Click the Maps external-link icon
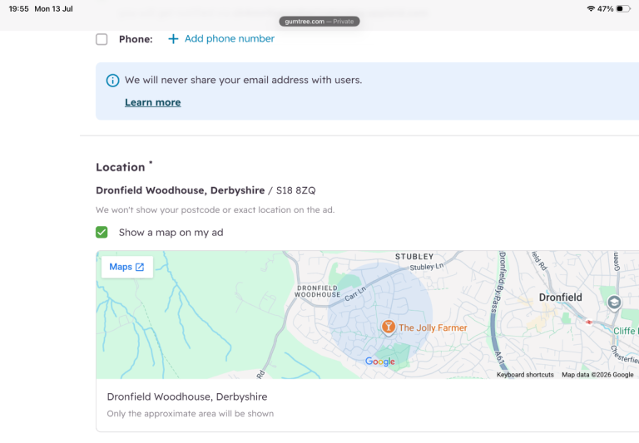Screen dimensions: 639x443 [140, 267]
